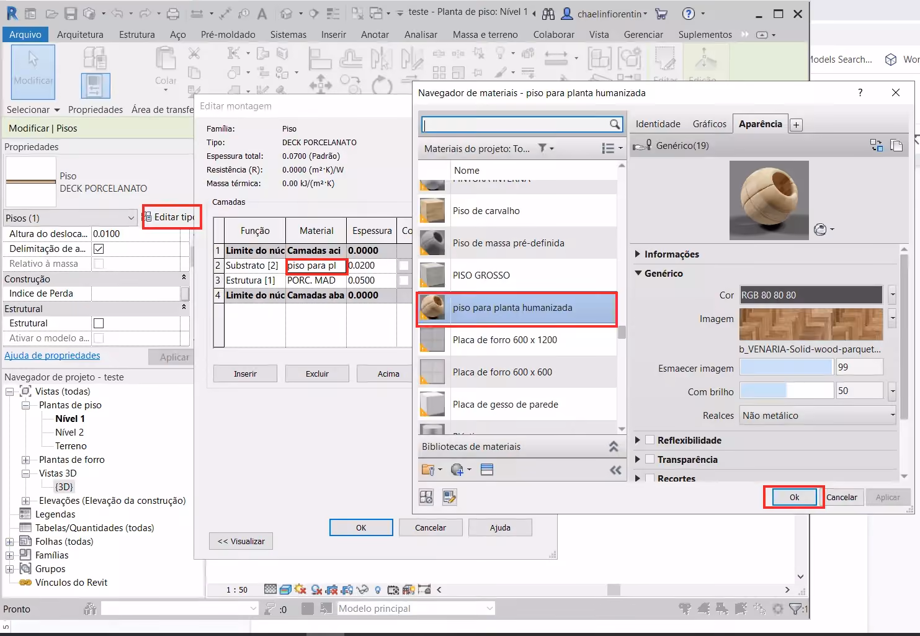
Task: Click Cancelar in the material browser
Action: (841, 497)
